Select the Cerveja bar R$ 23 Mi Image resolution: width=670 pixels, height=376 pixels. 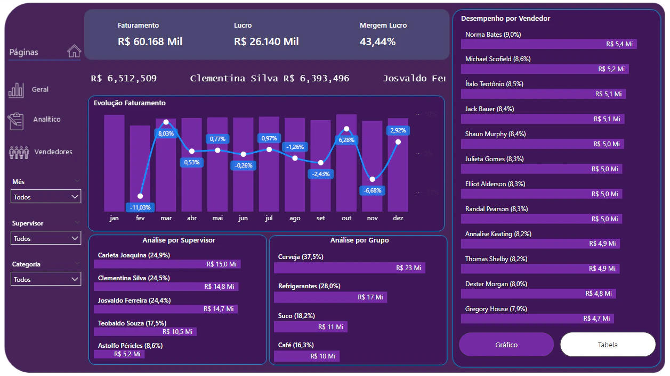coord(350,268)
